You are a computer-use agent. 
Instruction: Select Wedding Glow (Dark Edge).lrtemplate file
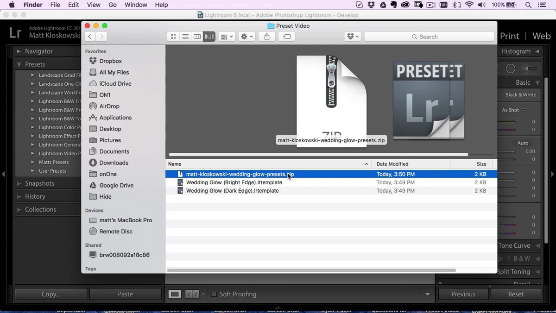[331, 191]
